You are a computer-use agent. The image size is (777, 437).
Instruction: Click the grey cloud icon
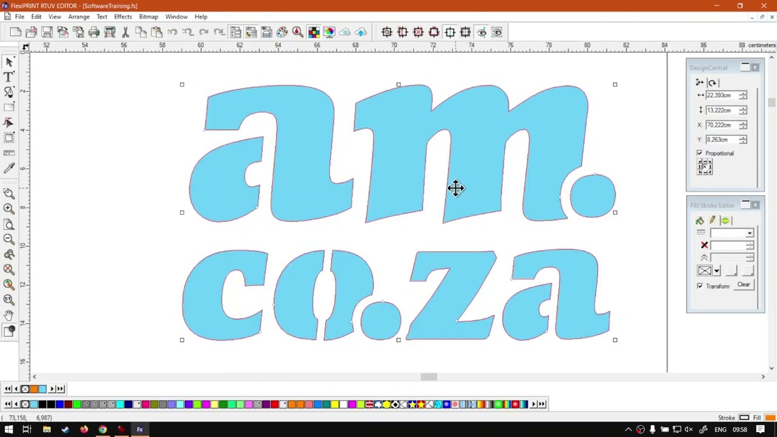(x=345, y=32)
